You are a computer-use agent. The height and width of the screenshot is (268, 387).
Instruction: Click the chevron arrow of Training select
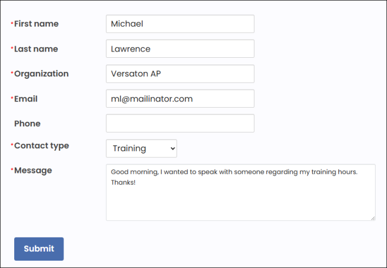pos(172,148)
